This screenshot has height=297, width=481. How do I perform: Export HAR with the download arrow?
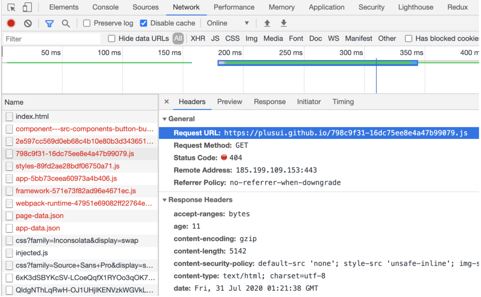coord(284,23)
